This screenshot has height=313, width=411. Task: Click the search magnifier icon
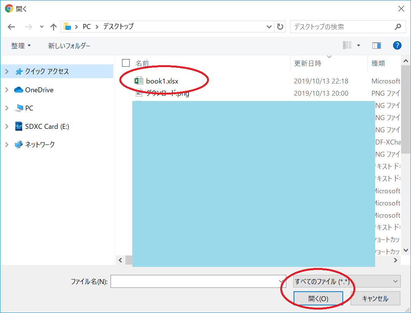coord(398,27)
